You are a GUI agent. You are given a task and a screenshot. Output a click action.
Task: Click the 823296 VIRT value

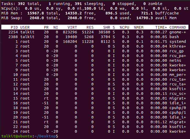click(x=70, y=32)
